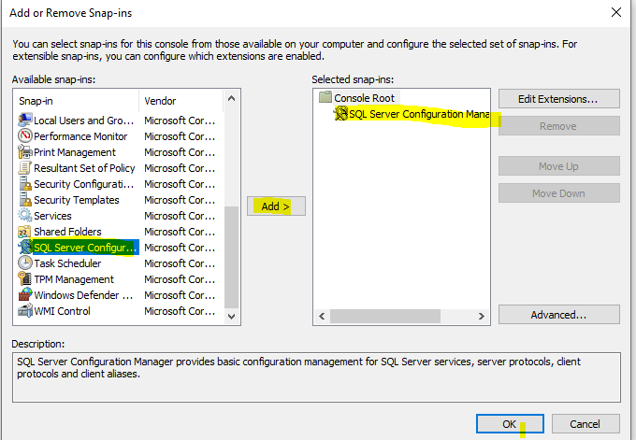
Task: Click the Vendor column header
Action: pos(181,101)
